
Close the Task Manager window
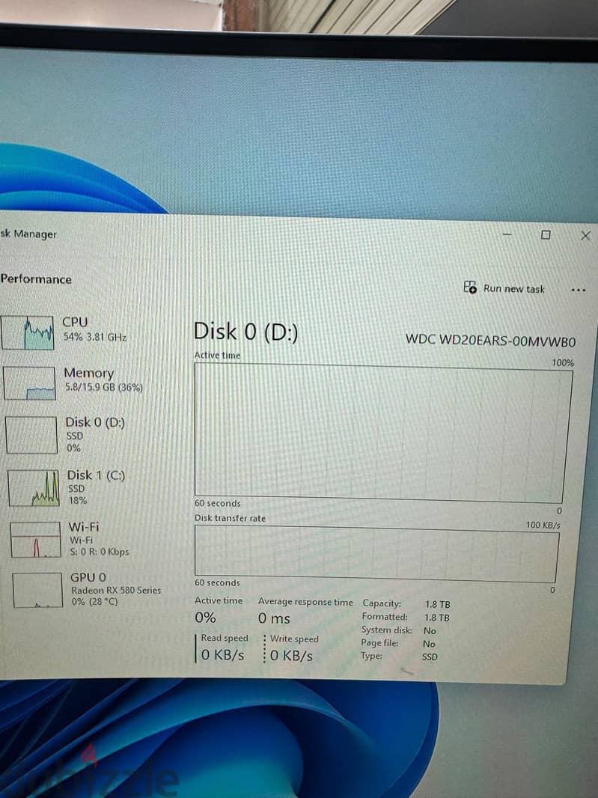[x=585, y=235]
